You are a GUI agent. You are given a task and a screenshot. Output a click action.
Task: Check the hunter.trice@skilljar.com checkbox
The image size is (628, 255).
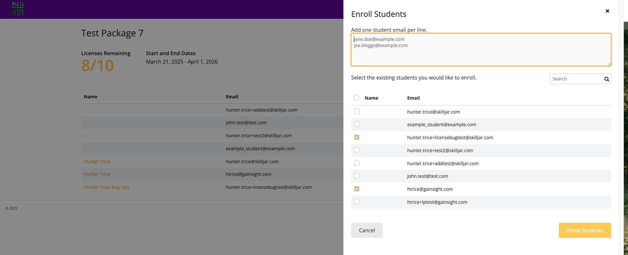[x=357, y=111]
